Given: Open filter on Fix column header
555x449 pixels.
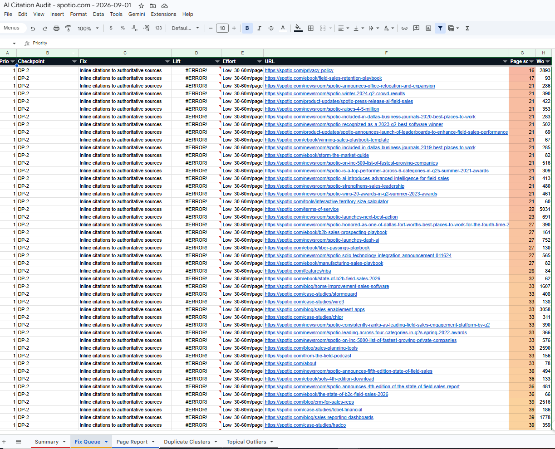Looking at the screenshot, I should point(167,61).
